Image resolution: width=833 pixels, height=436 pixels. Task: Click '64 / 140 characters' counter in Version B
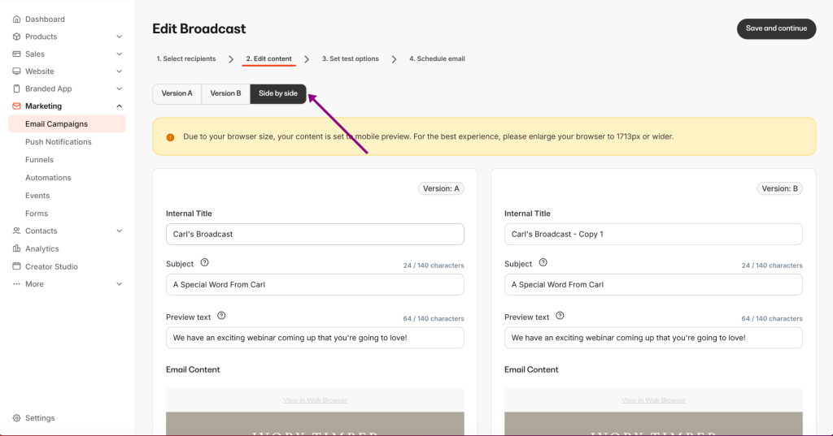pyautogui.click(x=772, y=318)
